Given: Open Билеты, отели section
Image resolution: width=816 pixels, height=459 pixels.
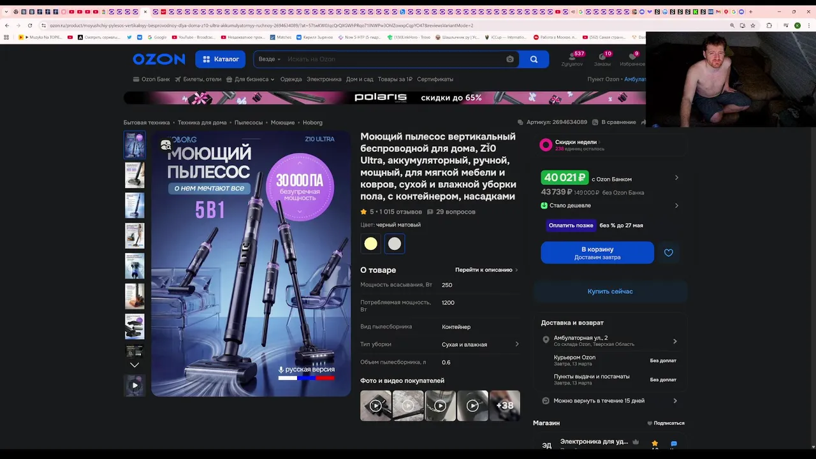Looking at the screenshot, I should 198,79.
